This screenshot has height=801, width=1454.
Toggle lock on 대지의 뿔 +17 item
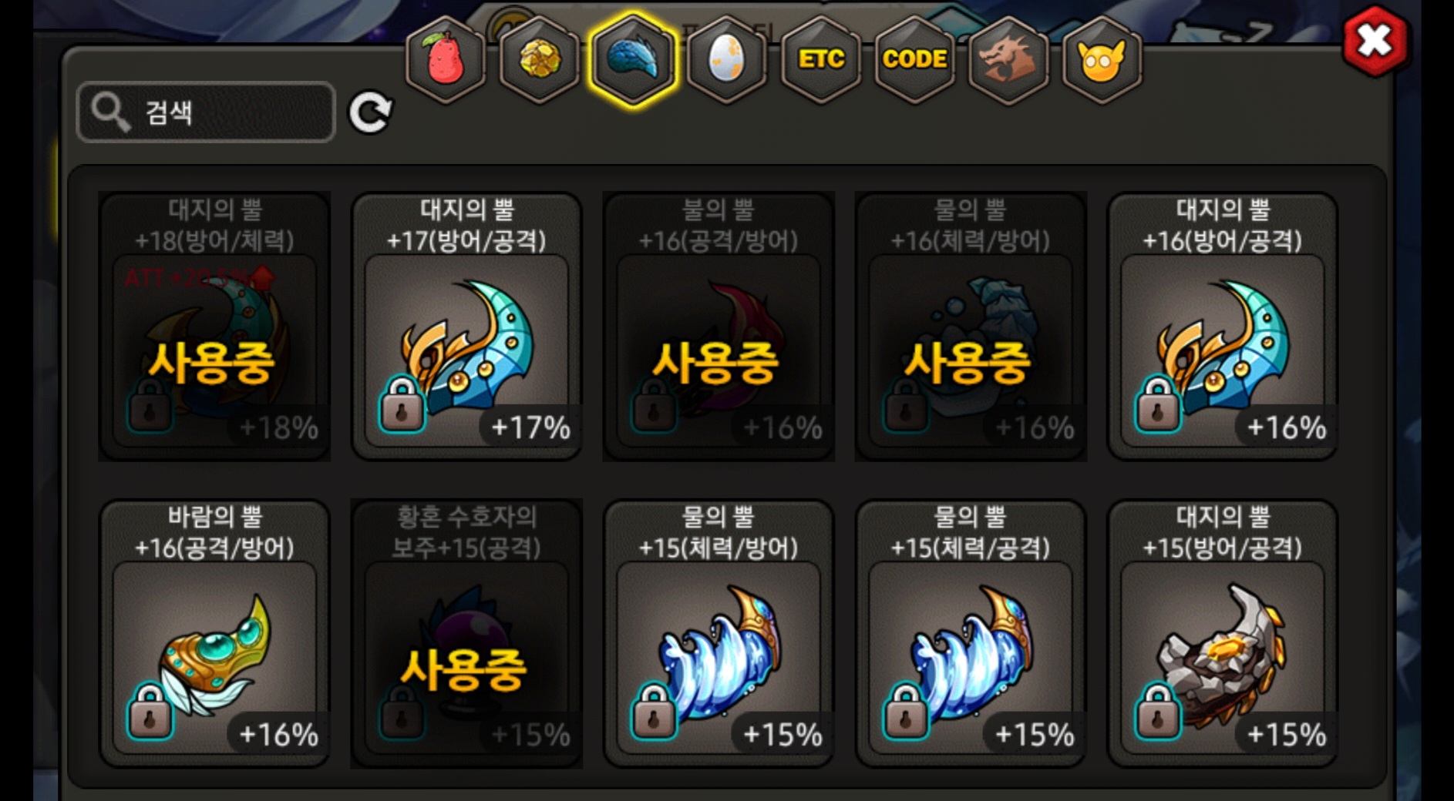[402, 404]
